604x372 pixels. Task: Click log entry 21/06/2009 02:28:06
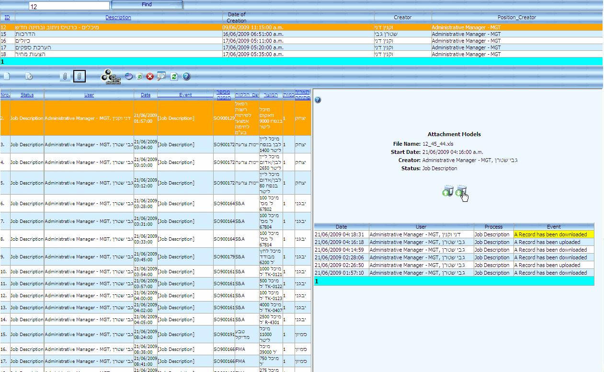454,257
